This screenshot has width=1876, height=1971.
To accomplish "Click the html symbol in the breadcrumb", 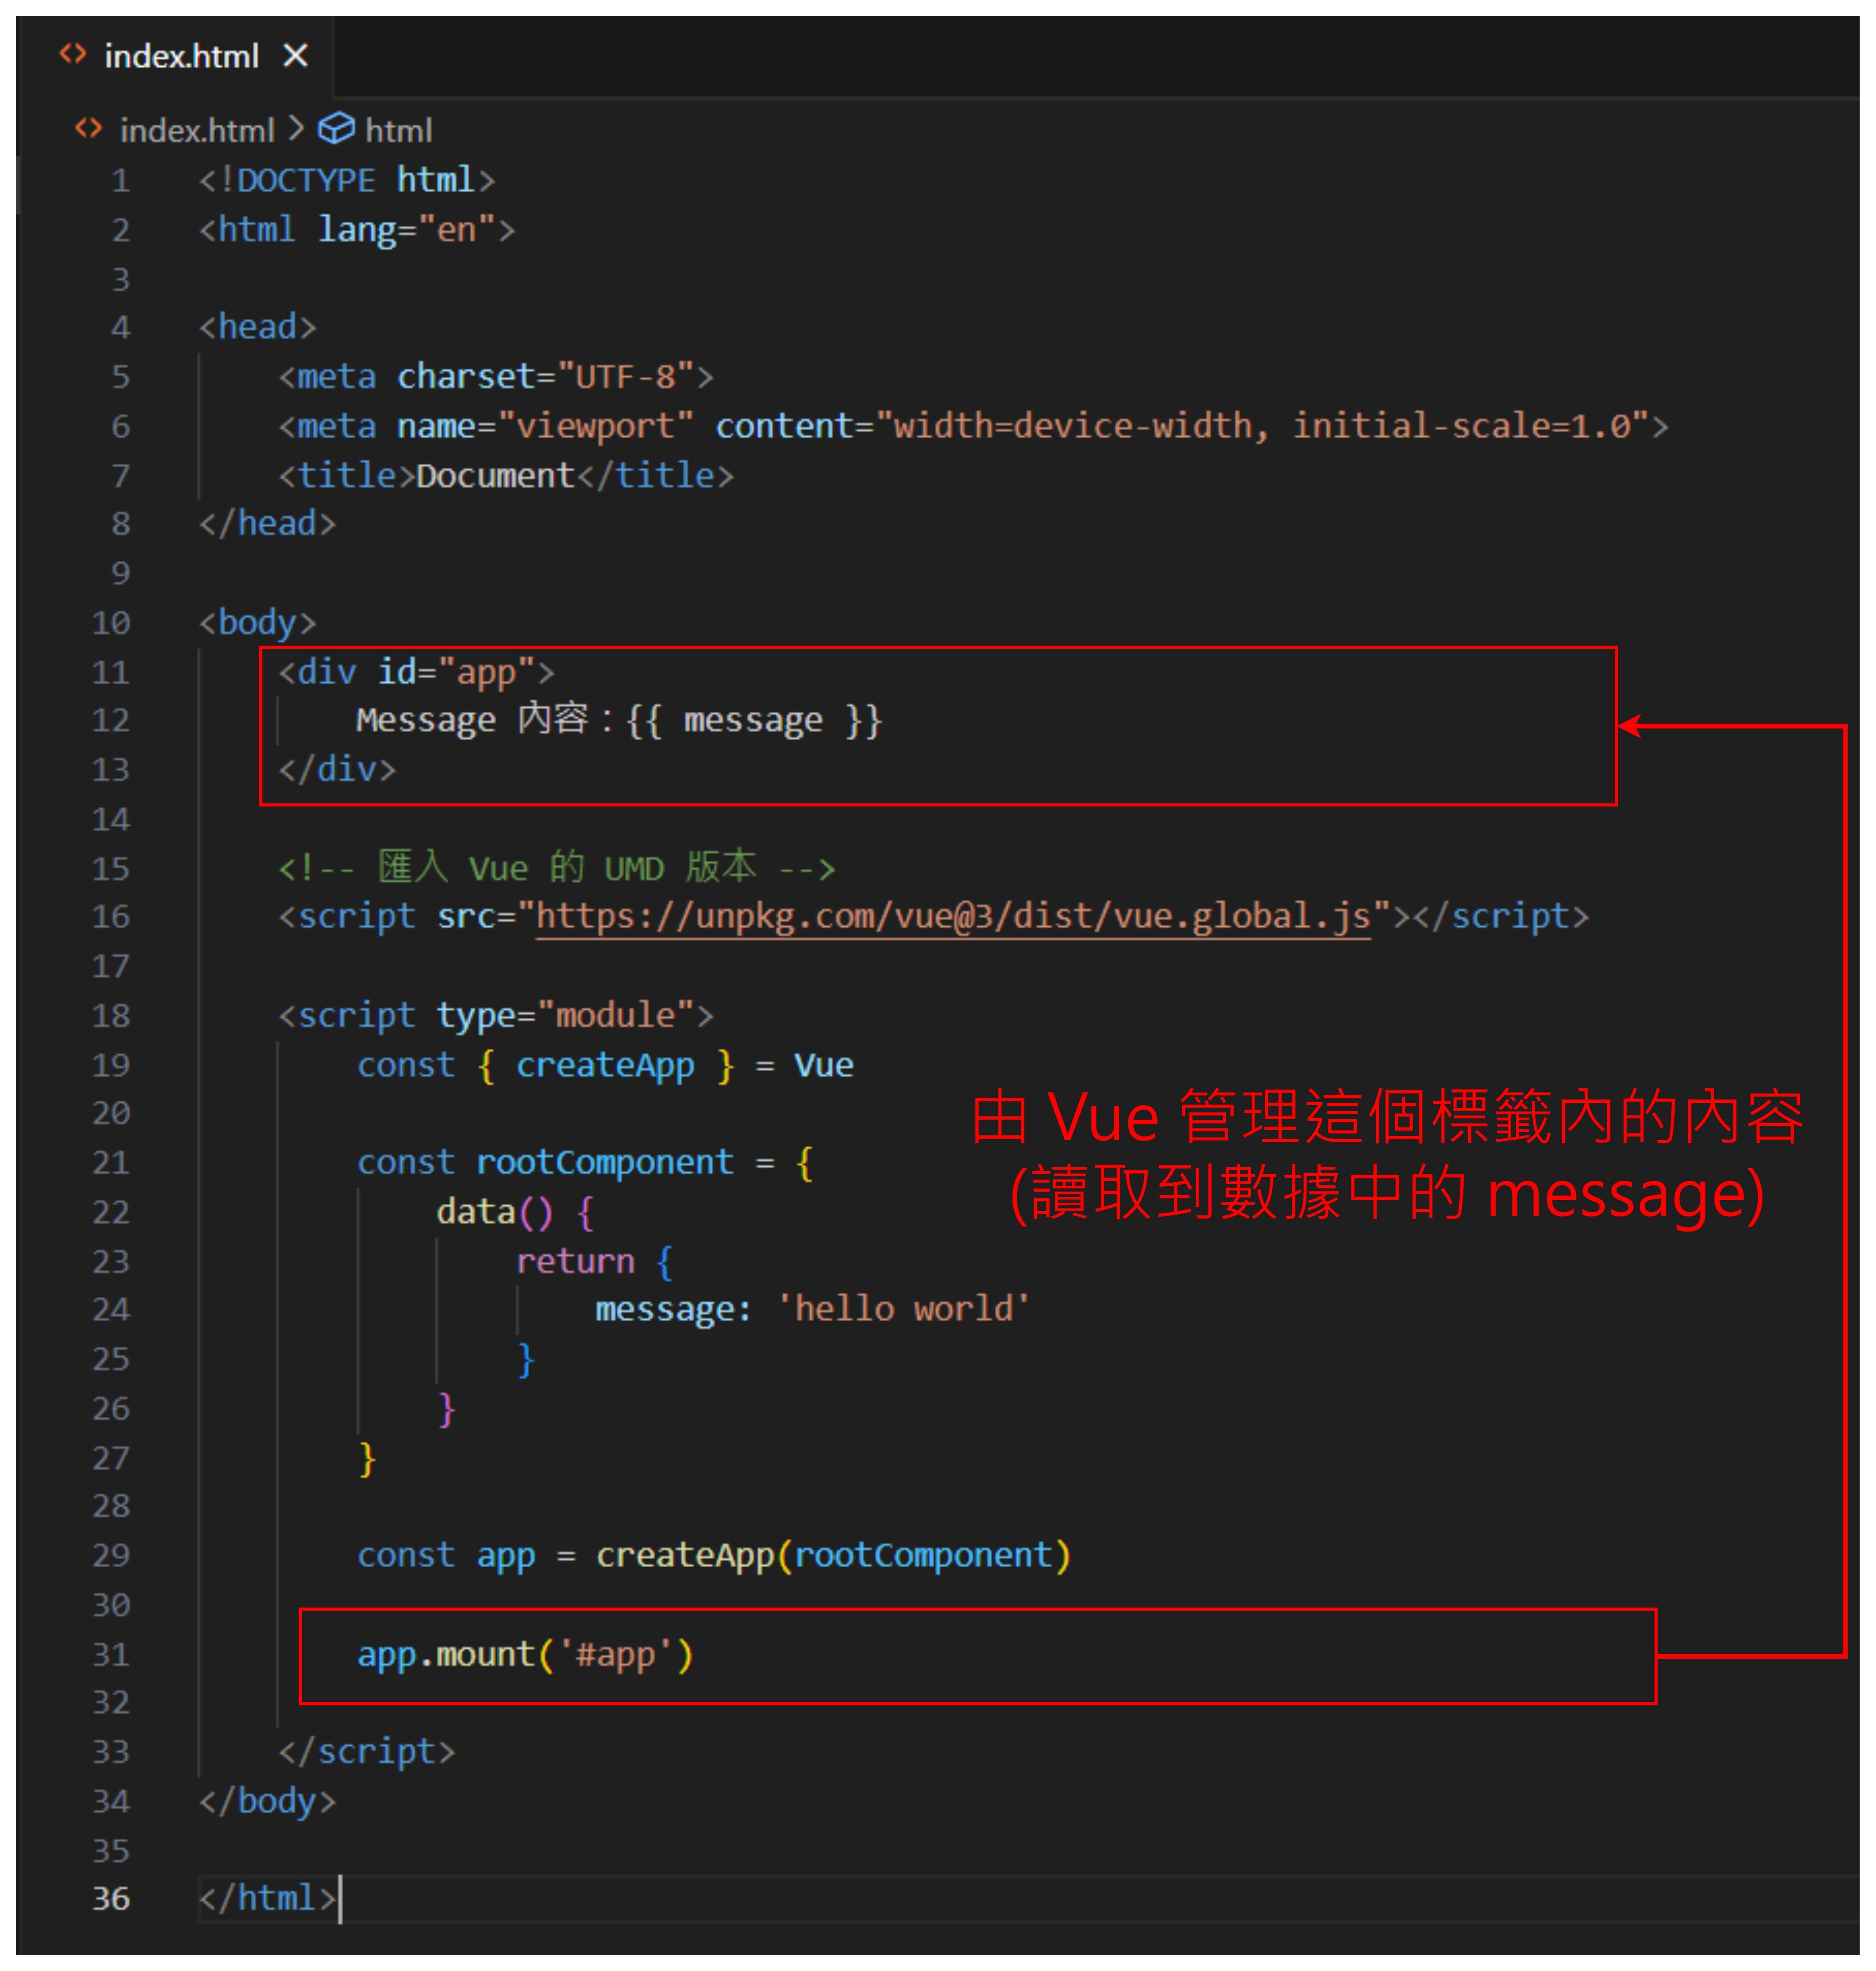I will coord(398,130).
